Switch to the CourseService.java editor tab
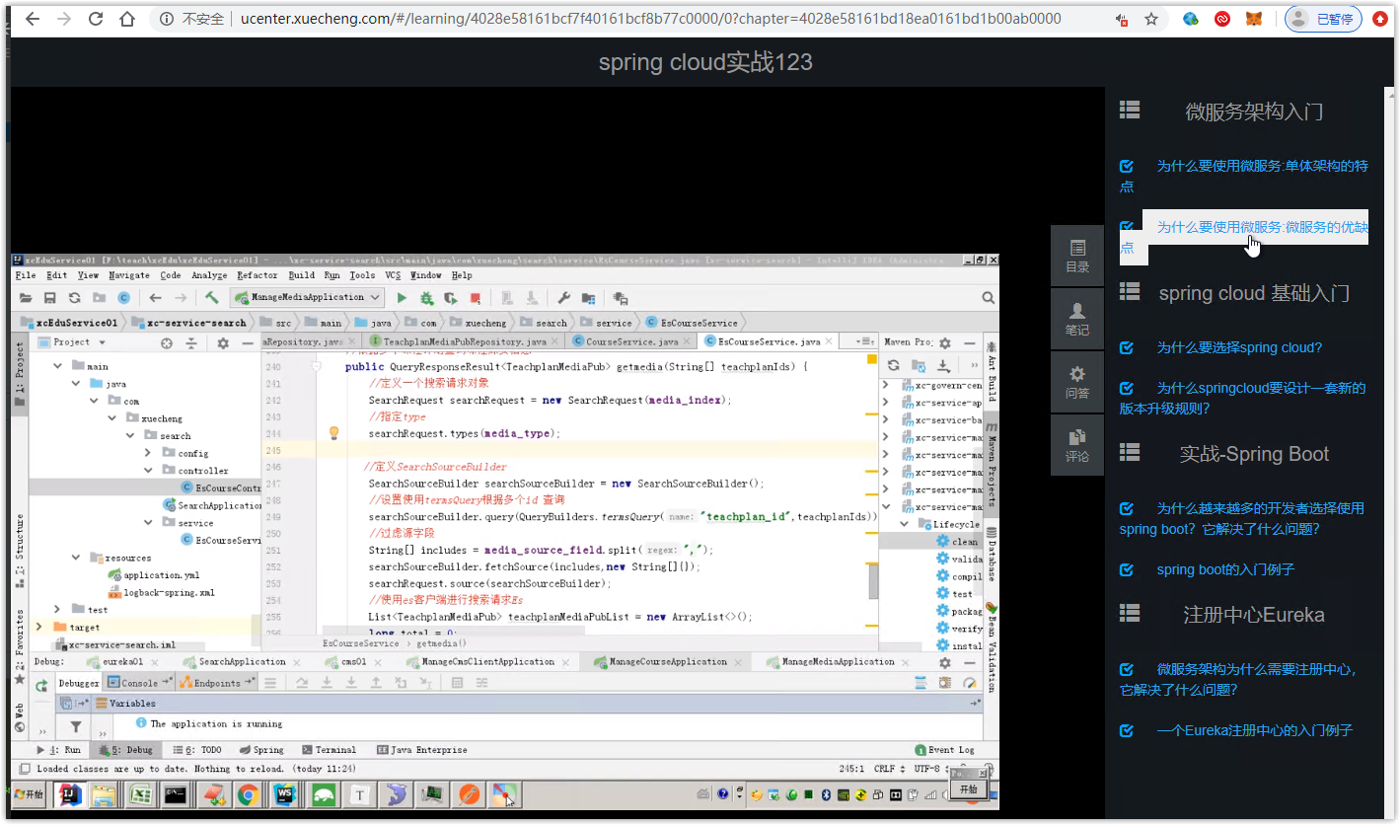 point(631,341)
